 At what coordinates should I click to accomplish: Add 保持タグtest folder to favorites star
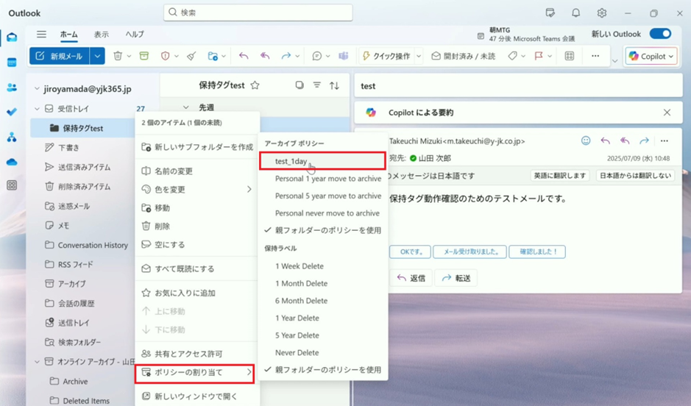click(255, 85)
